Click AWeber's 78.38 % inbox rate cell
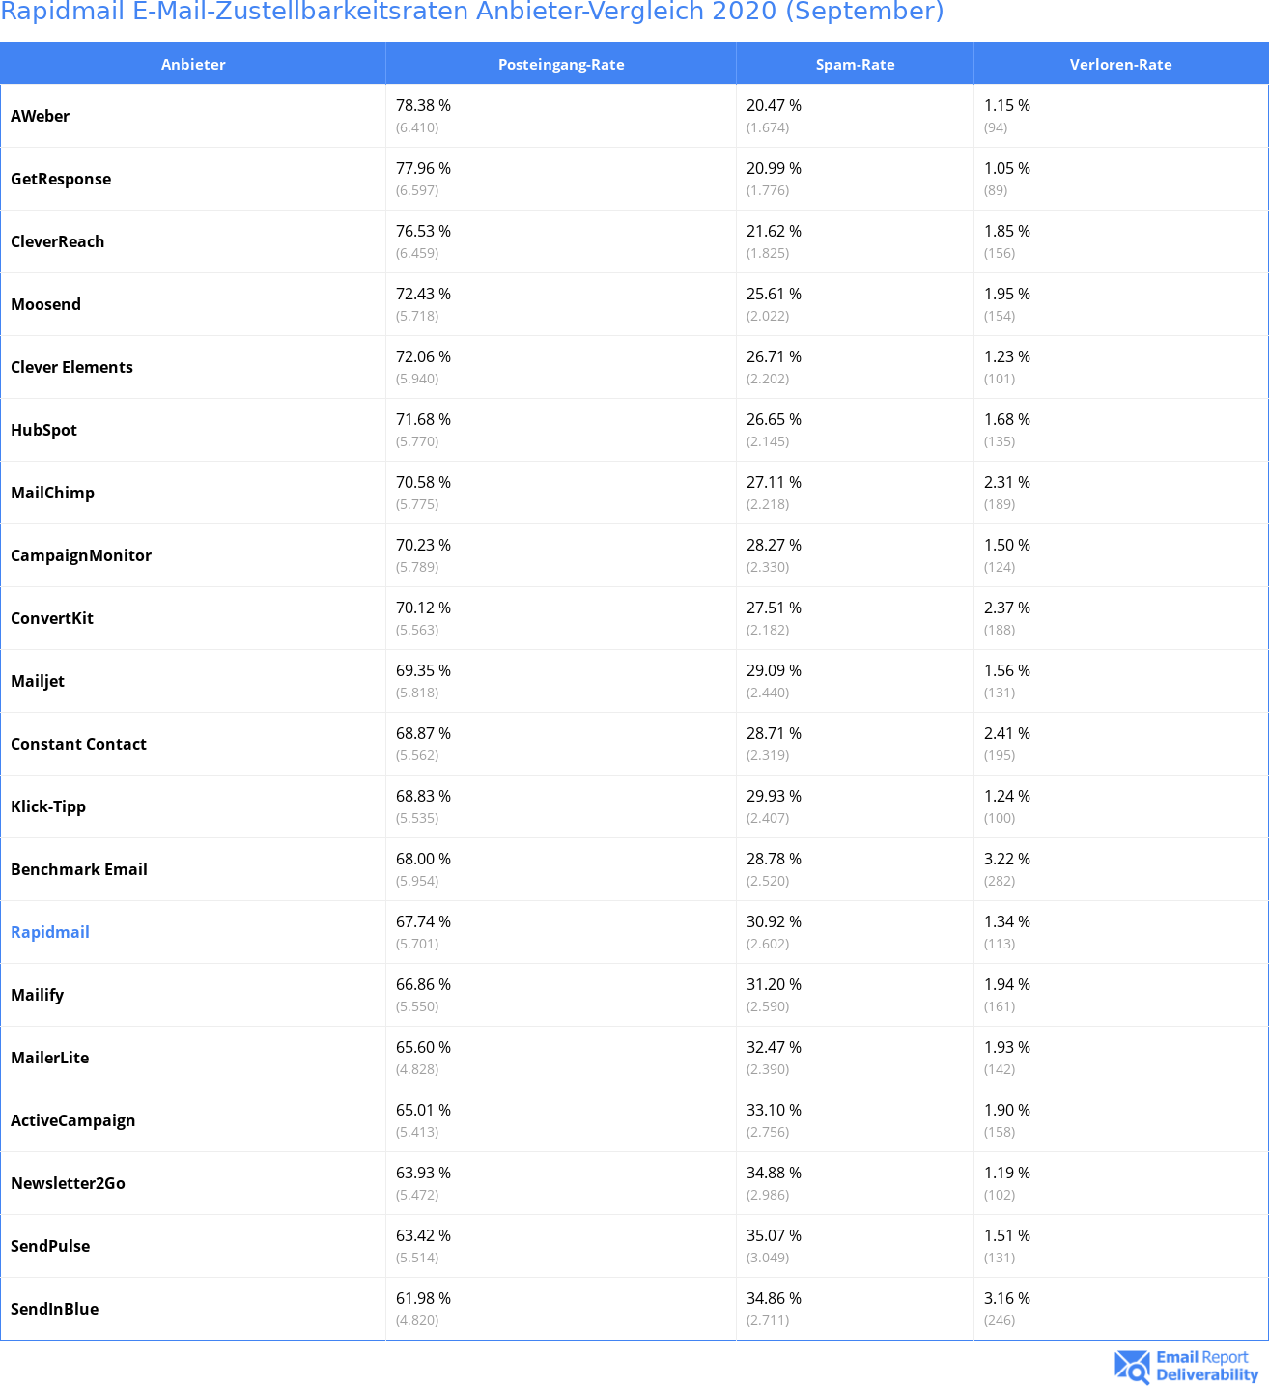The image size is (1269, 1386). click(x=424, y=106)
